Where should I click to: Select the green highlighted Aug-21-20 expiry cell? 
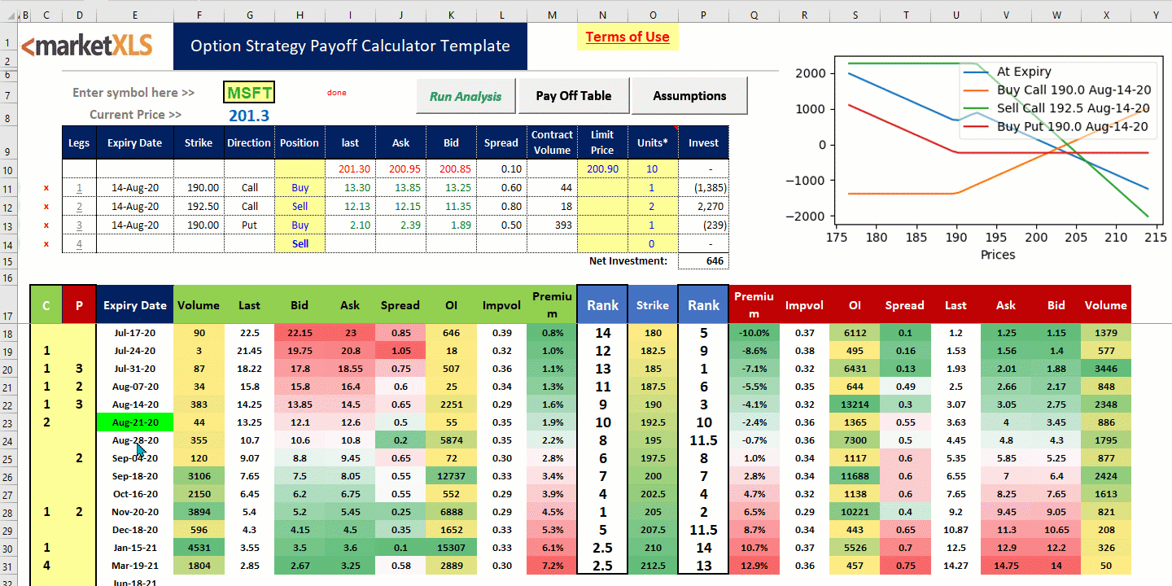(134, 422)
